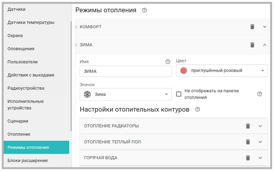Enable Не отображать на панели отопления checkbox
This screenshot has height=171, width=274.
179,94
